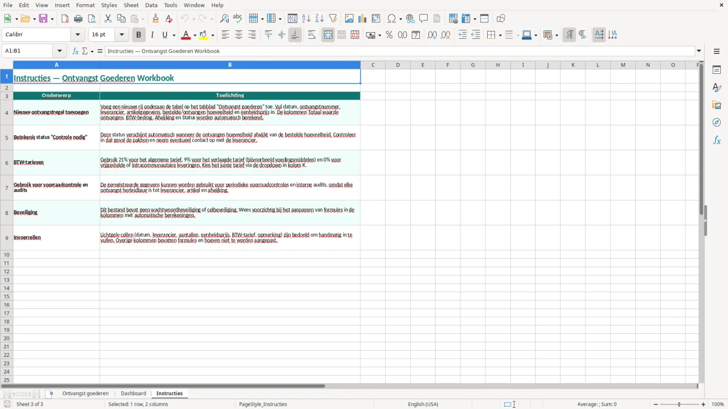The image size is (728, 409).
Task: Click the Save document icon
Action: click(43, 19)
